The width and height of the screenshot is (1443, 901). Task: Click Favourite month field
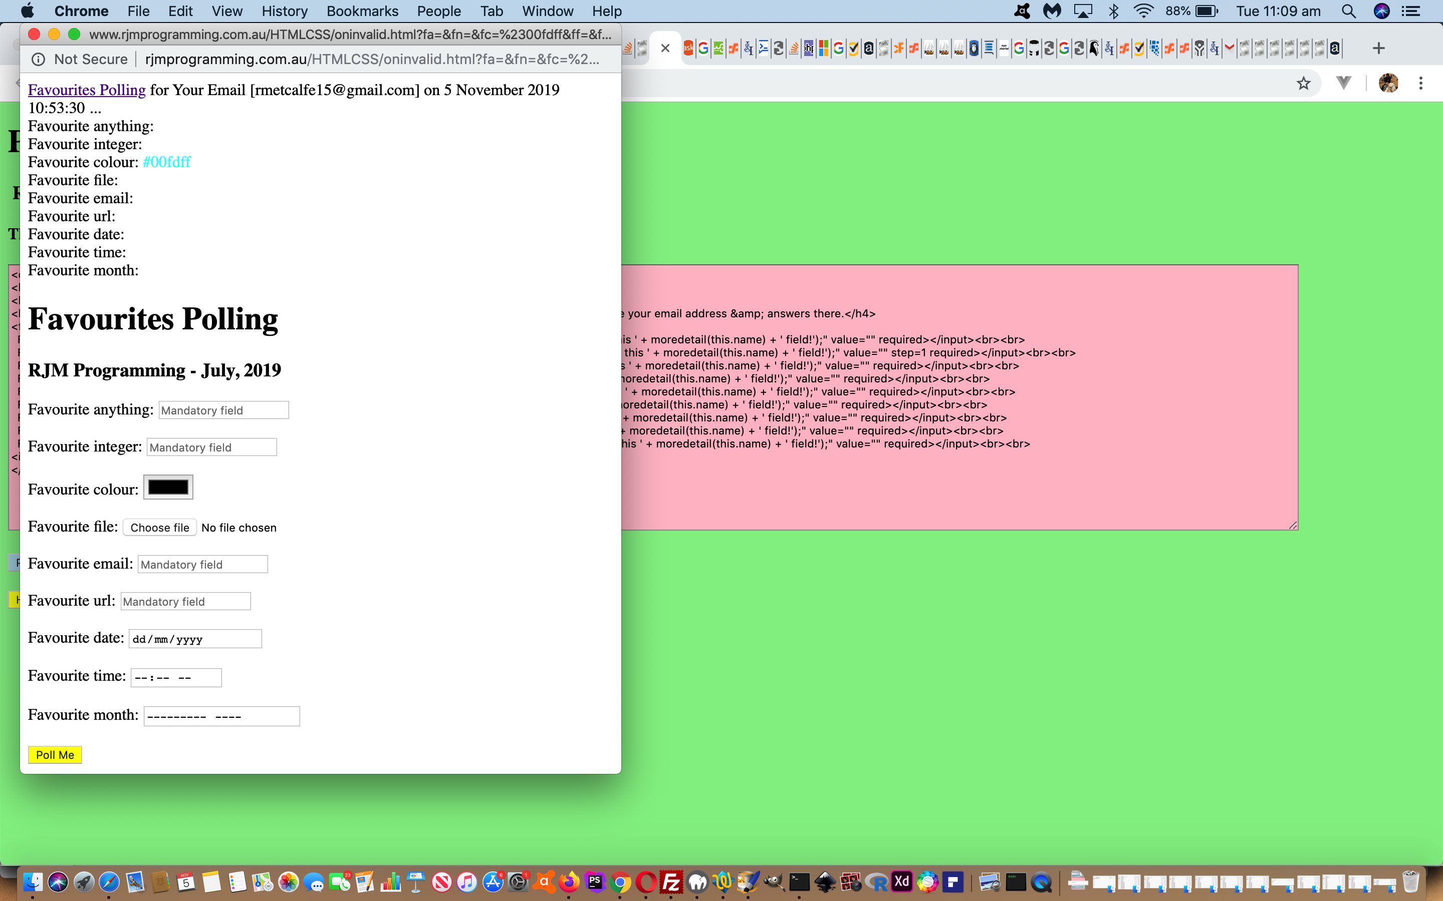[x=222, y=716]
